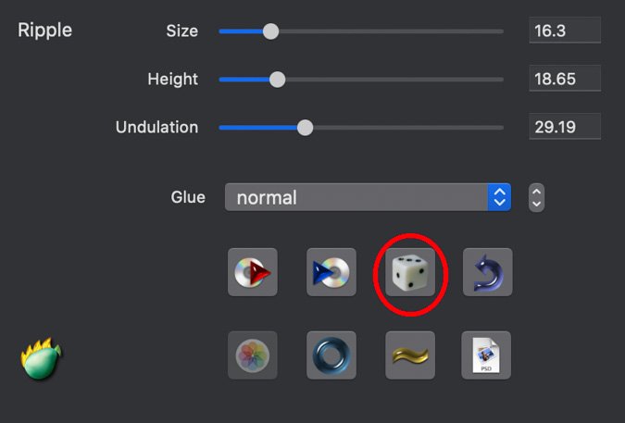625x423 pixels.
Task: Click the blue ring torus icon
Action: pyautogui.click(x=331, y=355)
